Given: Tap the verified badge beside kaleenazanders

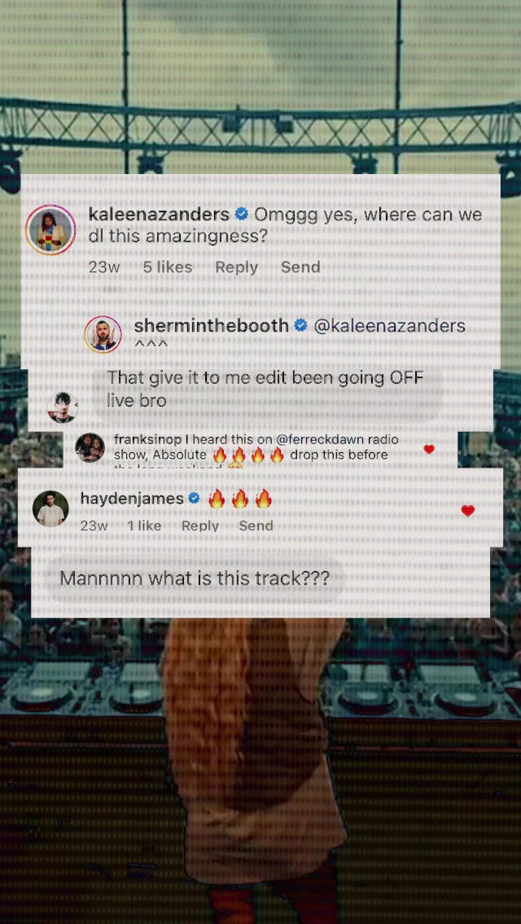Looking at the screenshot, I should (x=241, y=215).
